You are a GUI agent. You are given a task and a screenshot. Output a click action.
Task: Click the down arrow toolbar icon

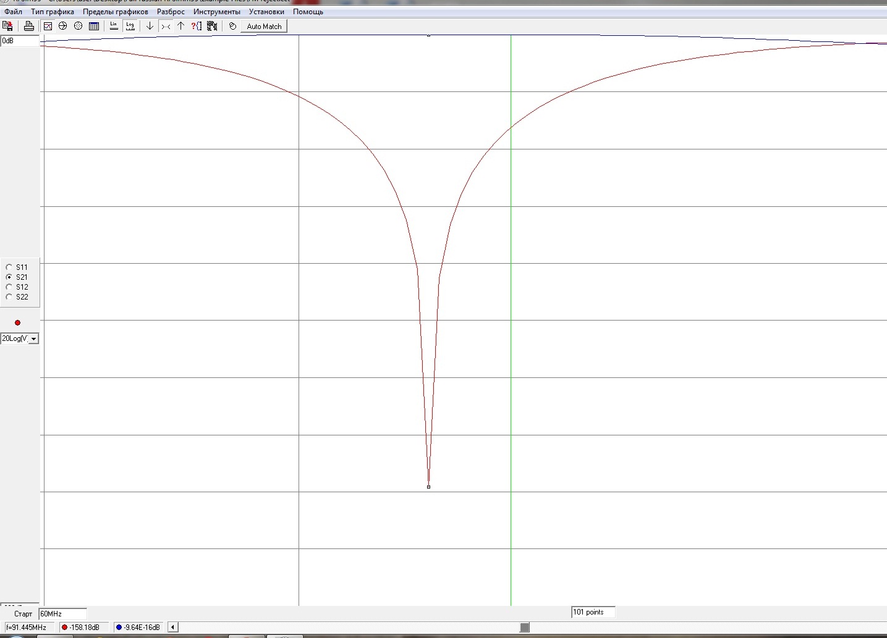tap(150, 26)
